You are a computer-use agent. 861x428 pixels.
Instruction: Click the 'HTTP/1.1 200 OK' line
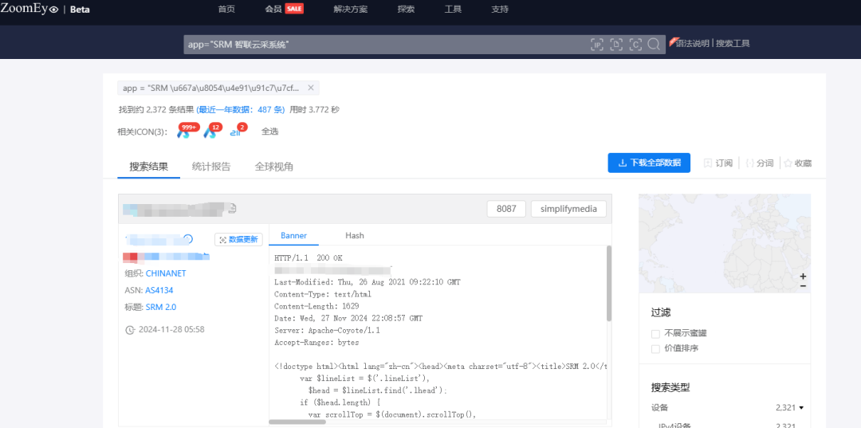point(308,258)
